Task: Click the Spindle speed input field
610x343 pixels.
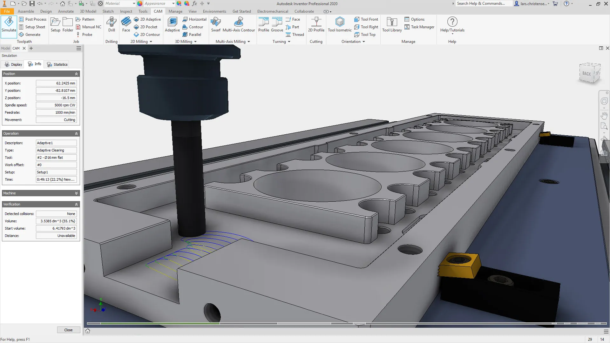Action: coord(56,105)
